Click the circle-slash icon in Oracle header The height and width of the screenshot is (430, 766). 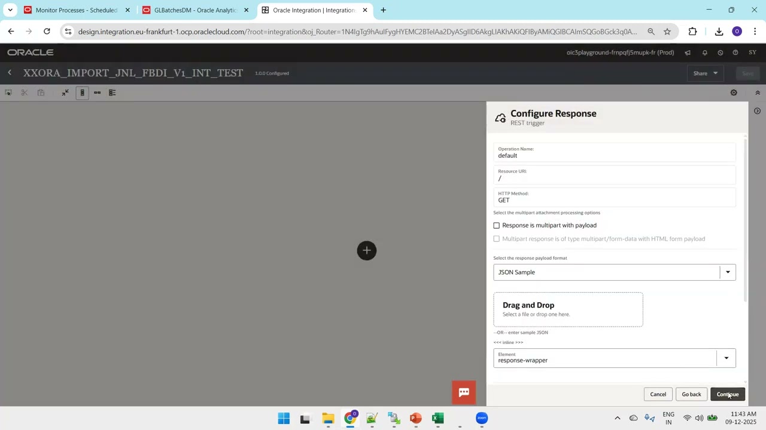click(x=720, y=53)
